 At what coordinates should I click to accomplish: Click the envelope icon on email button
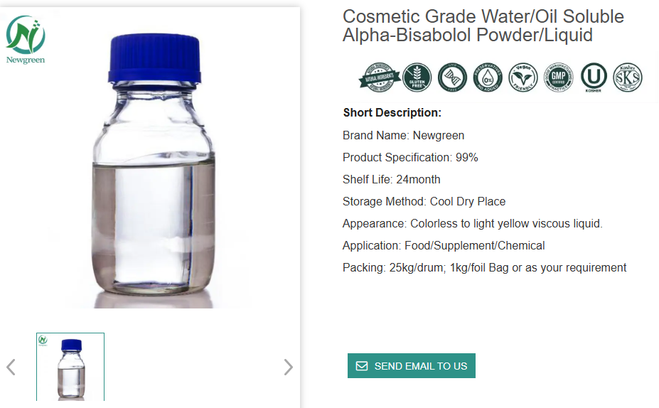click(362, 366)
